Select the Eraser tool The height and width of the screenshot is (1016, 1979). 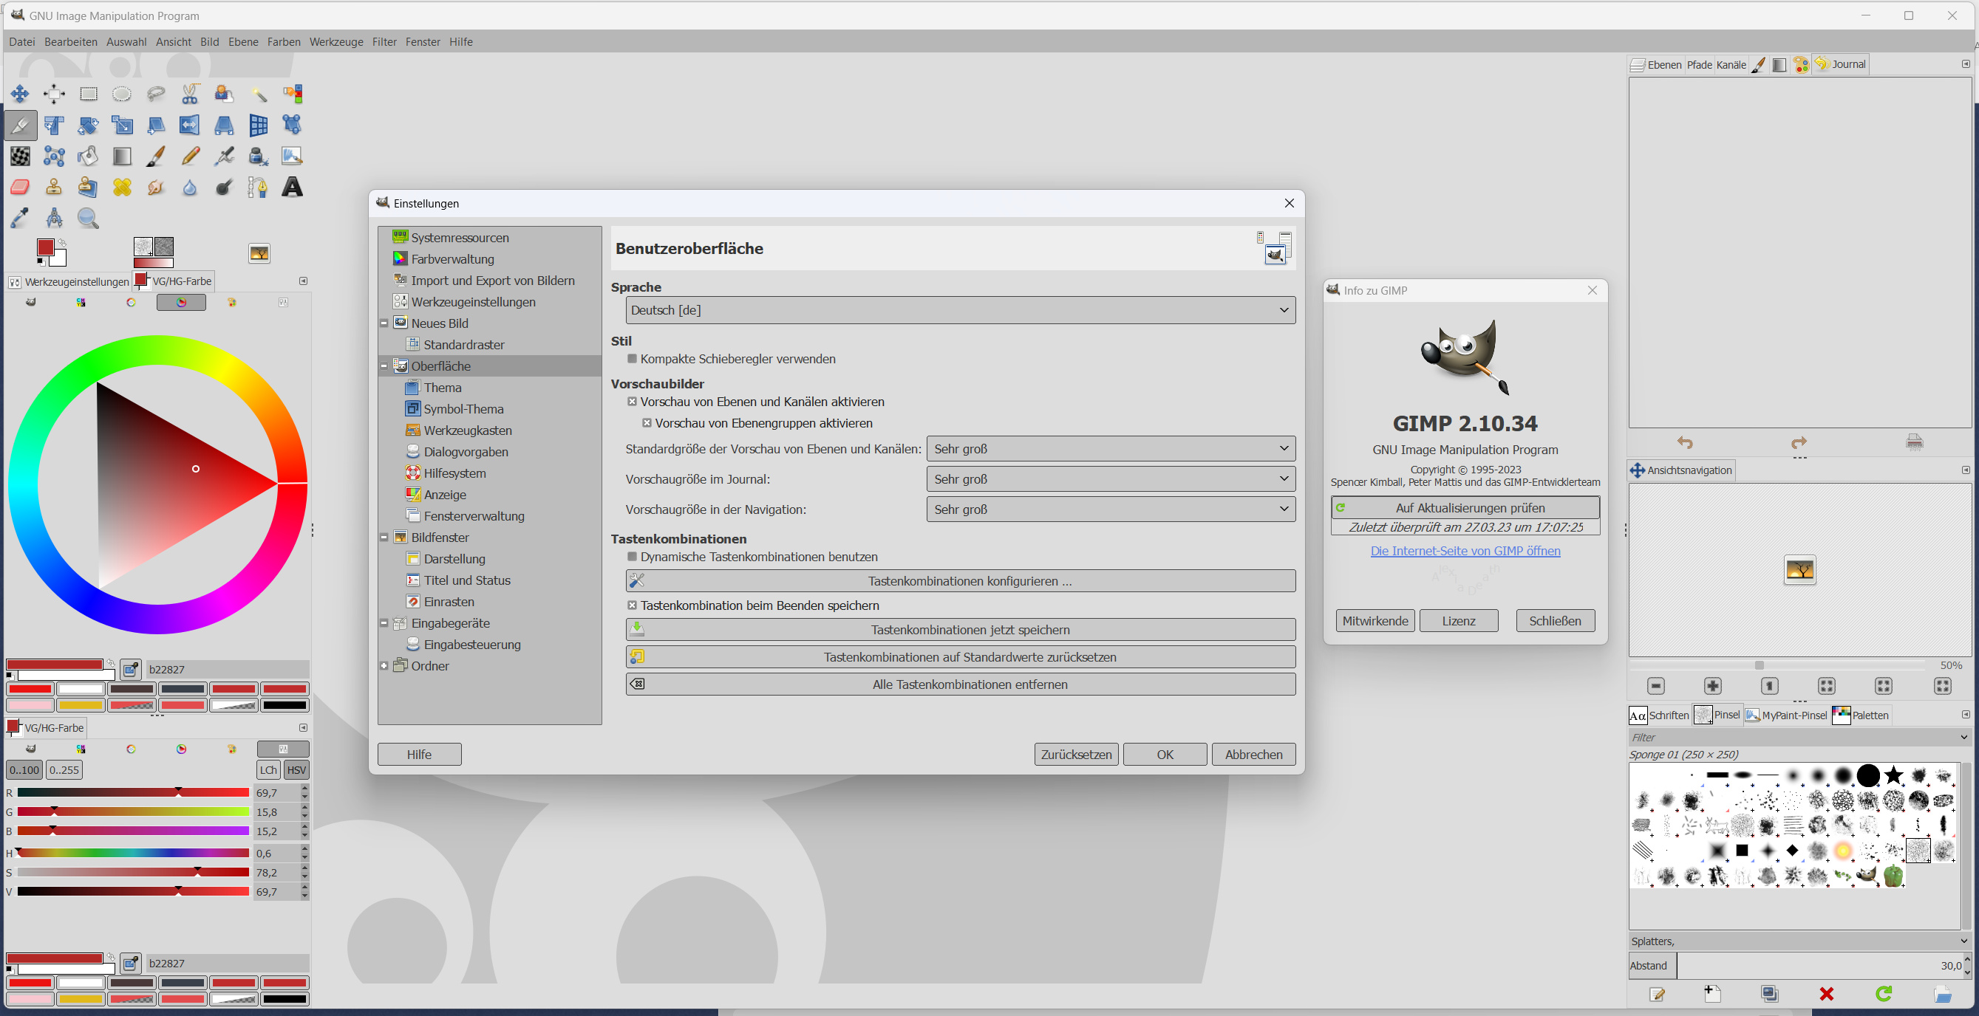coord(20,188)
